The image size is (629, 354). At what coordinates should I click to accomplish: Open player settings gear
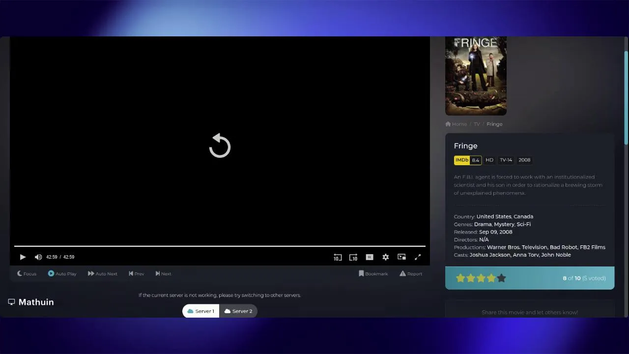click(386, 257)
